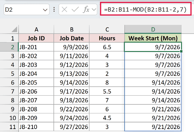This screenshot has width=194, height=132.
Task: Select row 1 header
Action: coord(9,38)
